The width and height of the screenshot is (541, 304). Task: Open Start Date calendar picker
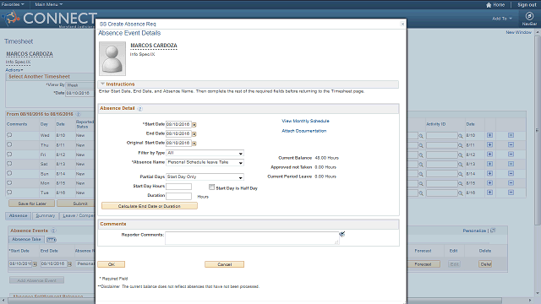point(194,124)
